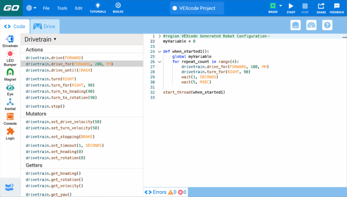Expand the Brain dropdown arrow
347x197 pixels.
pyautogui.click(x=281, y=6)
